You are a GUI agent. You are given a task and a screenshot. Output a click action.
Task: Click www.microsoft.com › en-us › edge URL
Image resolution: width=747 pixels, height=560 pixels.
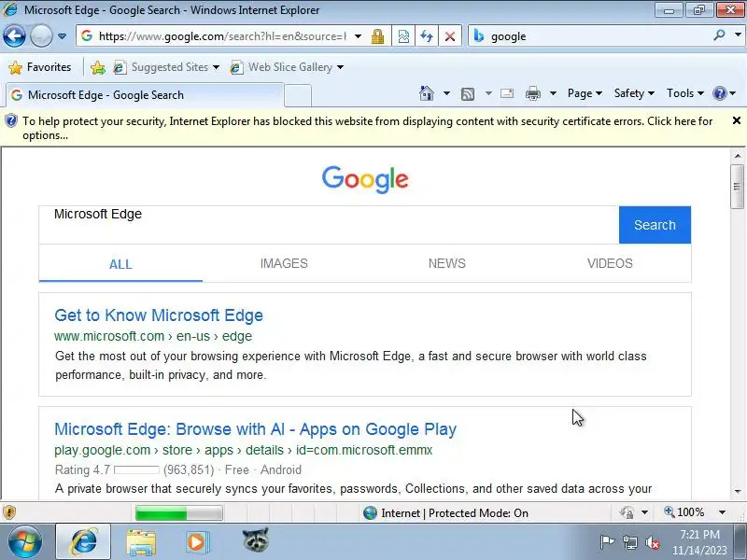[153, 336]
